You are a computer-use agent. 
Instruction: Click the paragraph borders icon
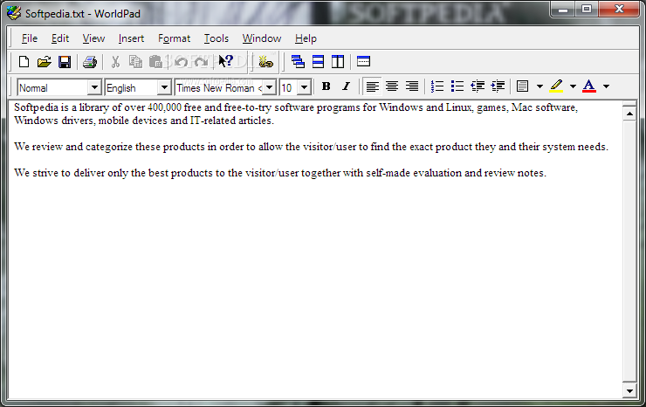[522, 86]
